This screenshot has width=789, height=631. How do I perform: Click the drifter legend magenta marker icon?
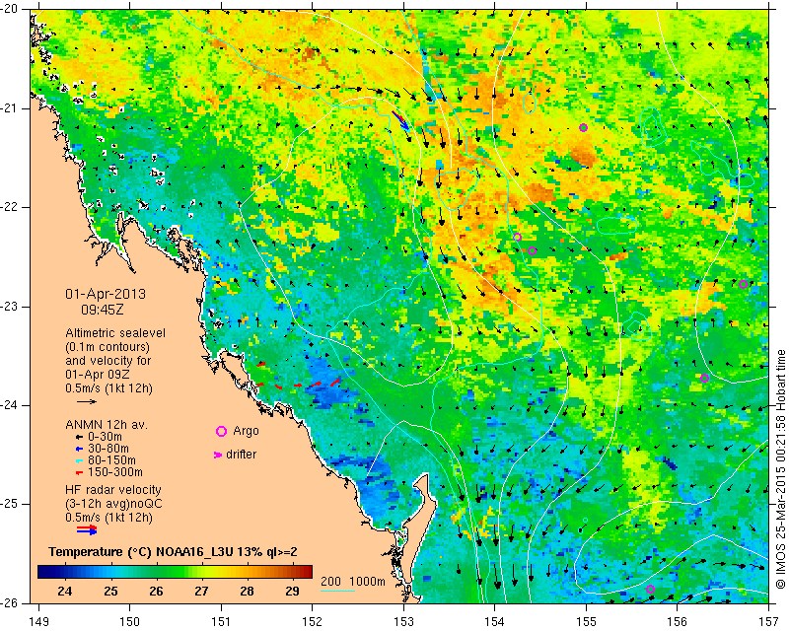[x=218, y=455]
